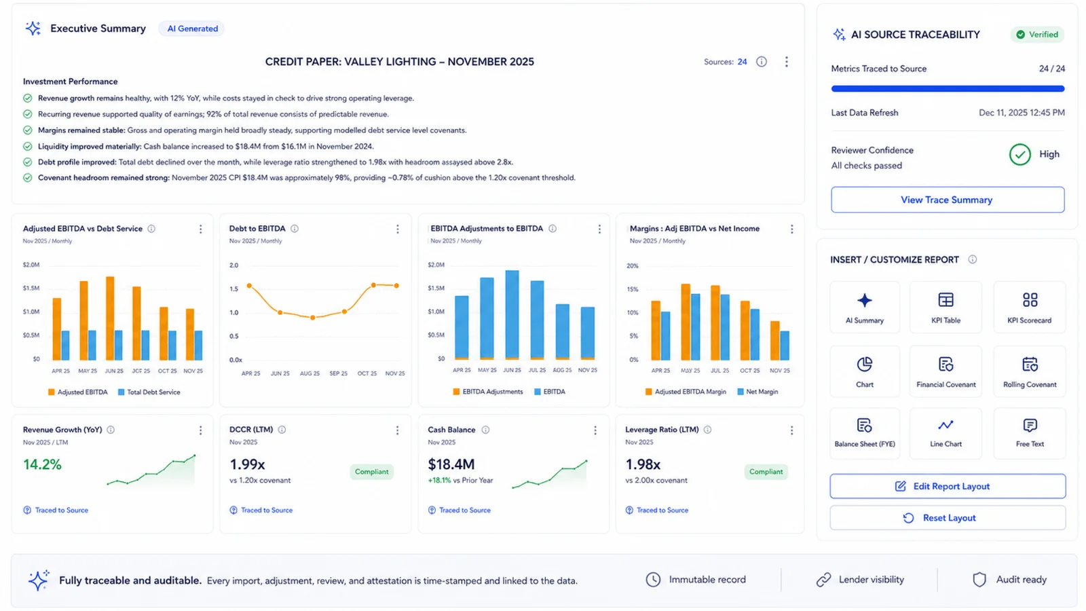
Task: Show info for EBITDA Adjustments to EBITDA
Action: click(553, 229)
